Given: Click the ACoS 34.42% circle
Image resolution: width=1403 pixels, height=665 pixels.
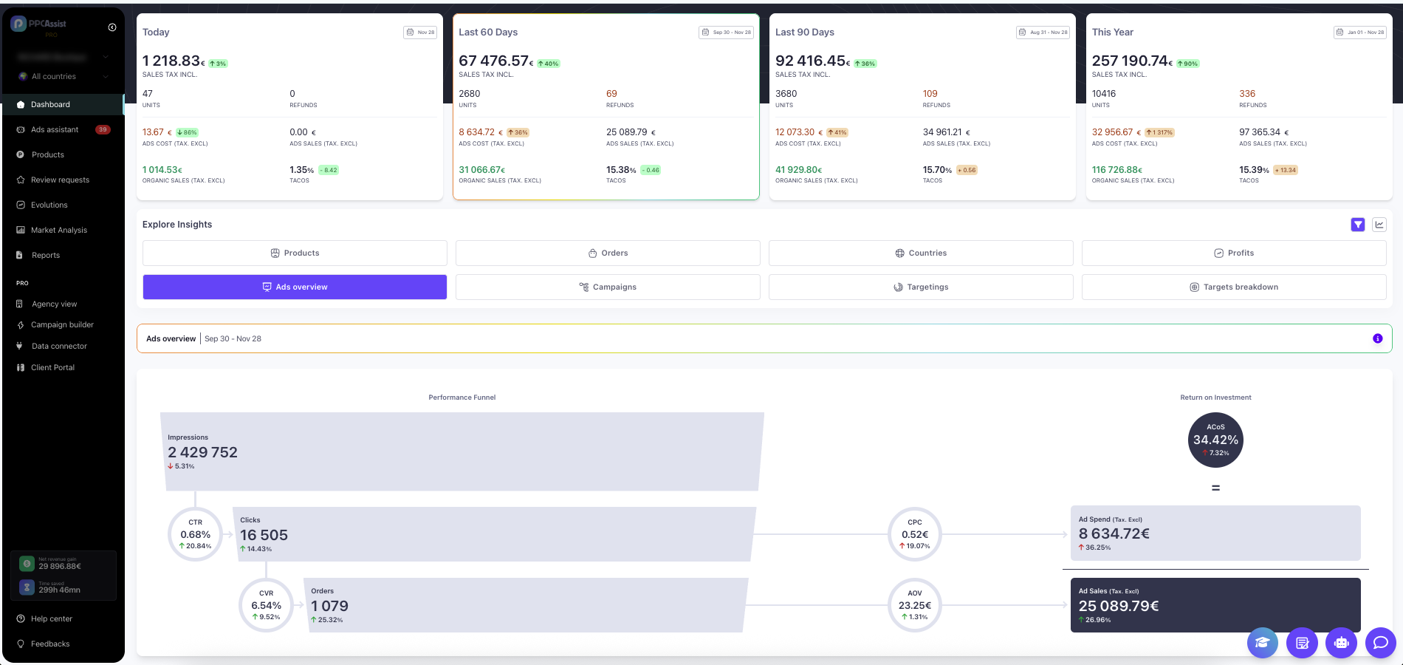Looking at the screenshot, I should point(1215,440).
